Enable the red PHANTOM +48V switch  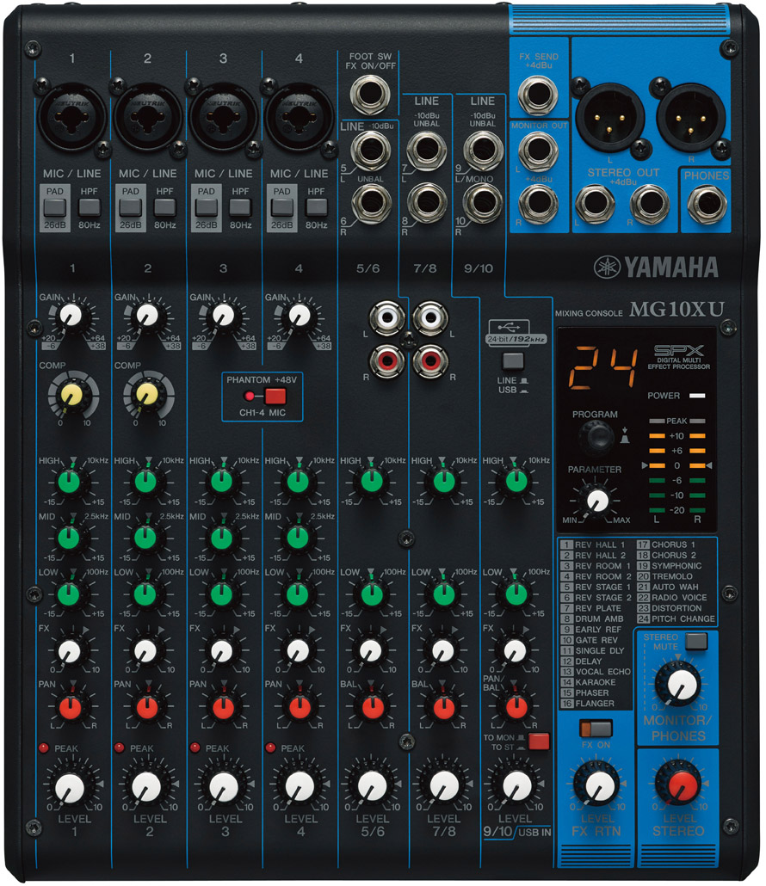tap(275, 396)
